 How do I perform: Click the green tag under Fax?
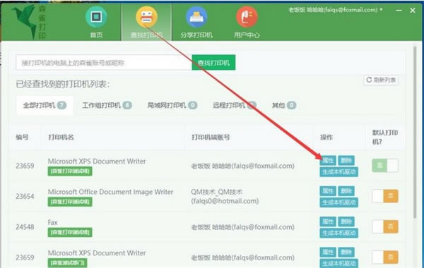click(x=70, y=232)
